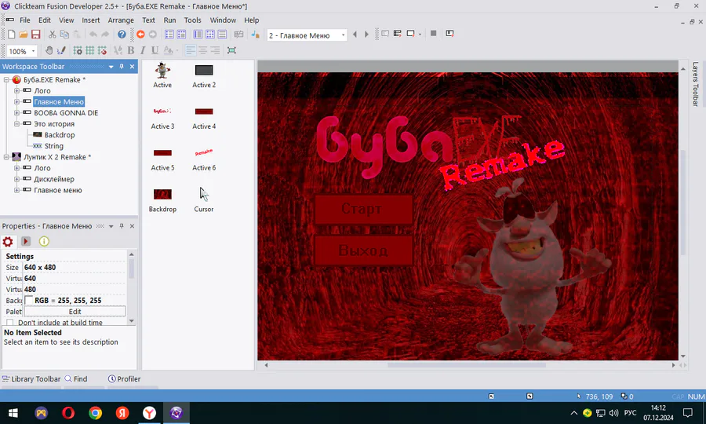Expand the Лого frame under Буба.EXE Remake
This screenshot has height=424, width=706.
coord(16,90)
